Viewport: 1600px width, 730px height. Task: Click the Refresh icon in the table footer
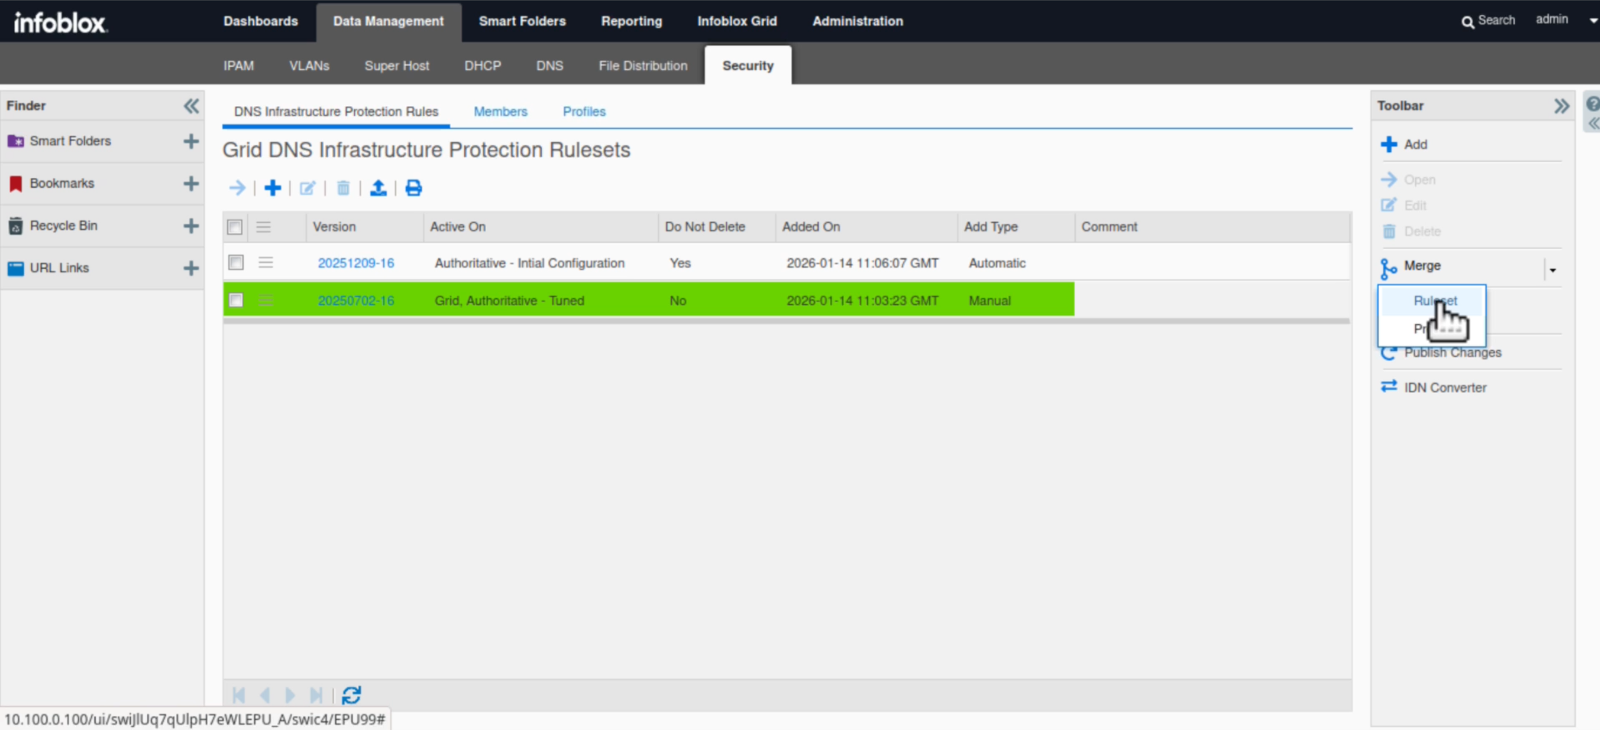pos(352,695)
